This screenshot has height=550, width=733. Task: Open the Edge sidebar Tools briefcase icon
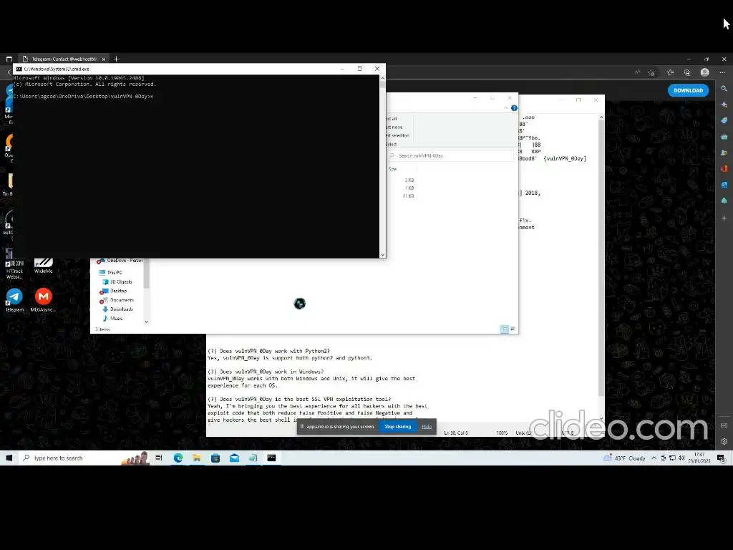tap(724, 137)
